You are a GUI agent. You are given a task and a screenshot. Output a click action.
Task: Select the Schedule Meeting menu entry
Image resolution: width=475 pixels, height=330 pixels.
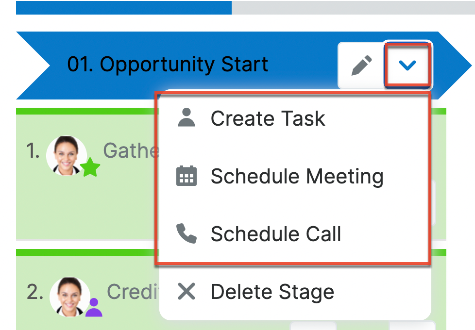297,176
